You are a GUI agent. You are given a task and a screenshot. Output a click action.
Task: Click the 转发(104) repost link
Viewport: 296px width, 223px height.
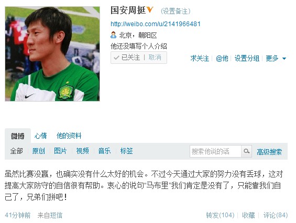[x=220, y=215]
